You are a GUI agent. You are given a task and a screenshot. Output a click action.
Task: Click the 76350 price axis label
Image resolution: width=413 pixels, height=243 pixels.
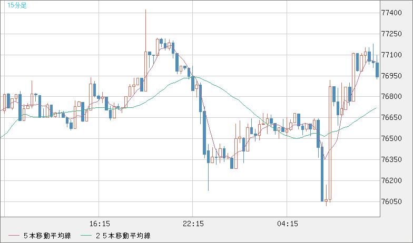[x=392, y=160]
